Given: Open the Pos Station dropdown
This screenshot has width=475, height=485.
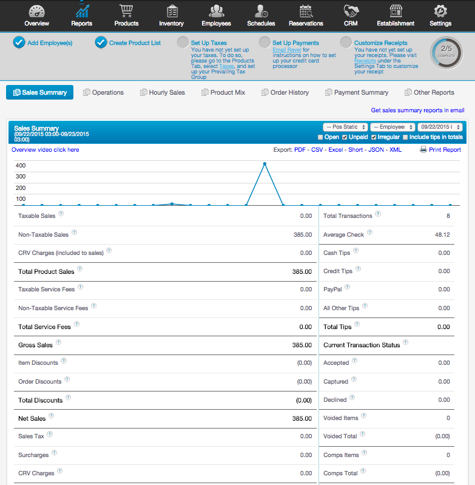Looking at the screenshot, I should click(345, 127).
